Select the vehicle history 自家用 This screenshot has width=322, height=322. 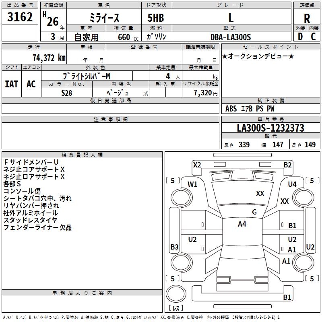coord(86,37)
